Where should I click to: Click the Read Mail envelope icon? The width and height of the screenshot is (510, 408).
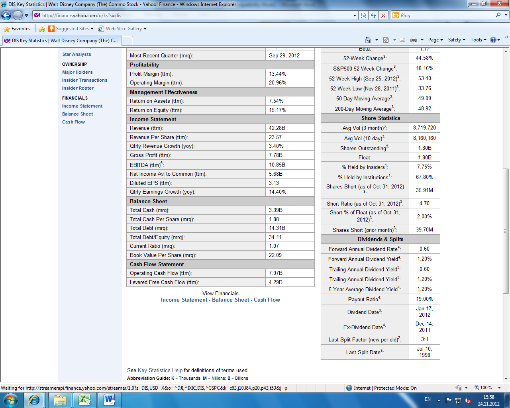pos(402,40)
